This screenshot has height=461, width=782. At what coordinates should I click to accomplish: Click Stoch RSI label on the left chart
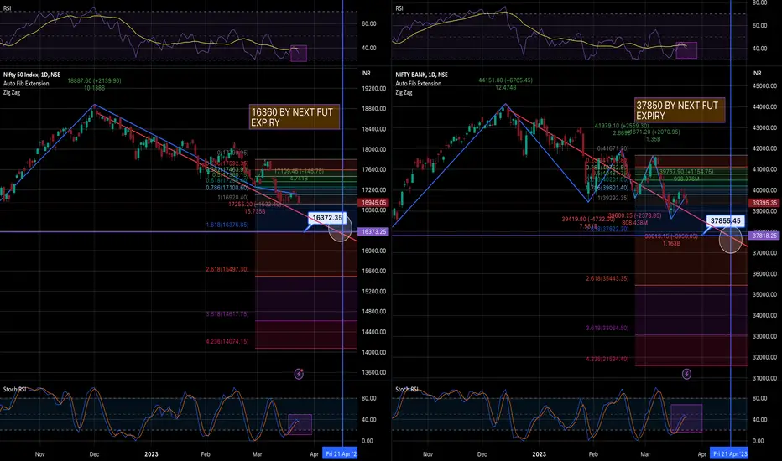[15, 389]
